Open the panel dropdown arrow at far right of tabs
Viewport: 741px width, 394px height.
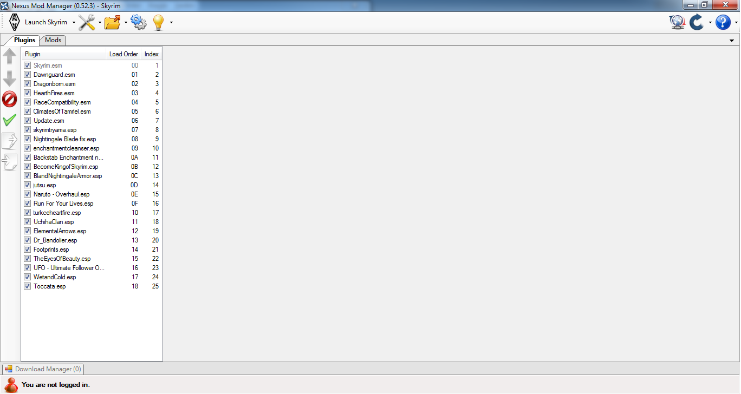click(x=732, y=41)
